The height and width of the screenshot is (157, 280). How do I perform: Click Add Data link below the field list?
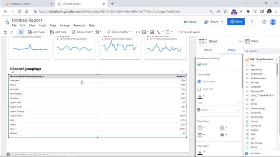pos(253,154)
